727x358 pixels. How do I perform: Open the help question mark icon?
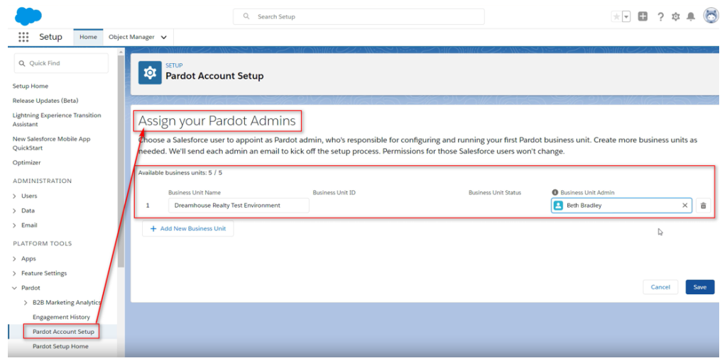661,17
